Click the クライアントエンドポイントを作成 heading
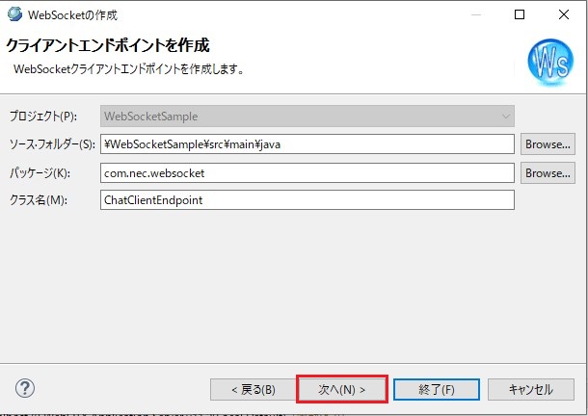 (x=108, y=46)
